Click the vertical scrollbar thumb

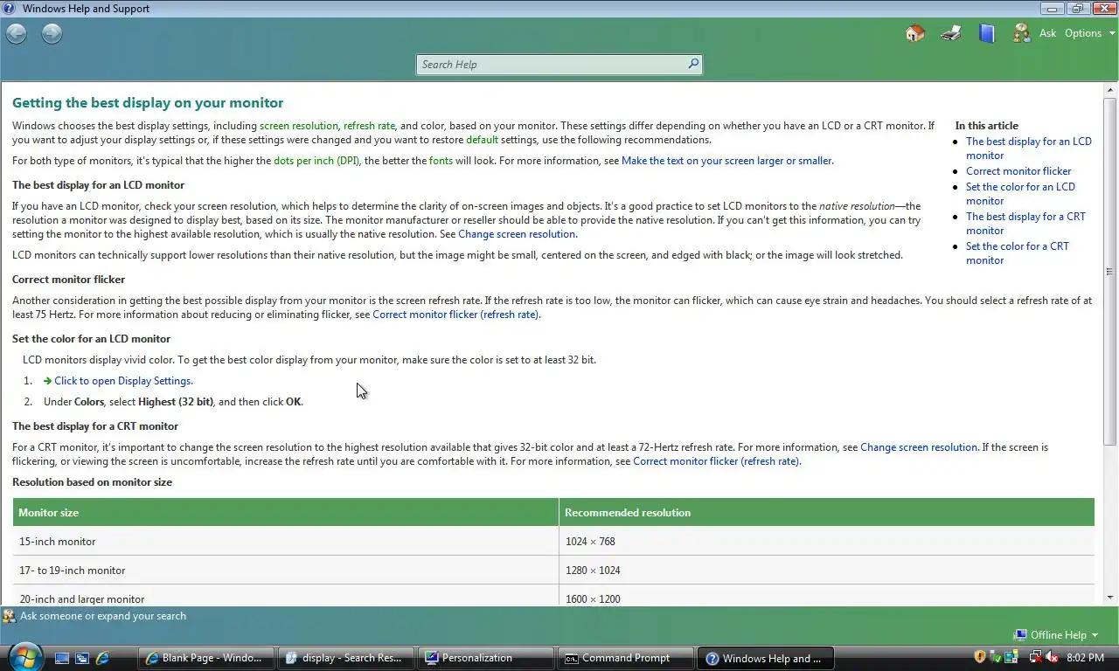(x=1111, y=271)
